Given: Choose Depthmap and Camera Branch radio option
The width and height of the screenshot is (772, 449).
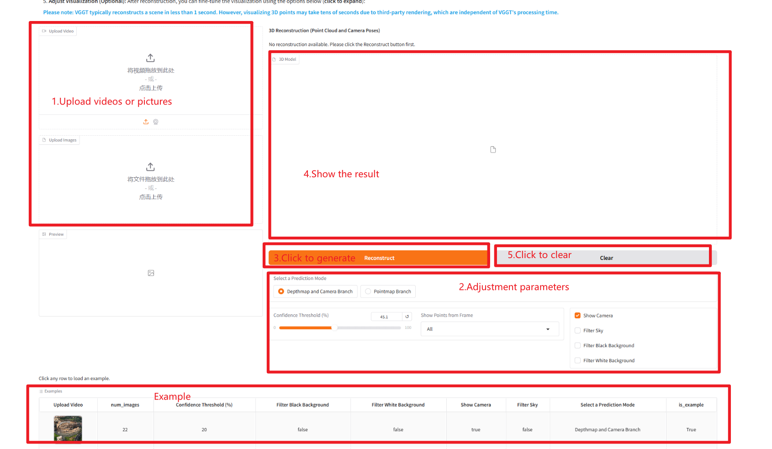Looking at the screenshot, I should [281, 291].
